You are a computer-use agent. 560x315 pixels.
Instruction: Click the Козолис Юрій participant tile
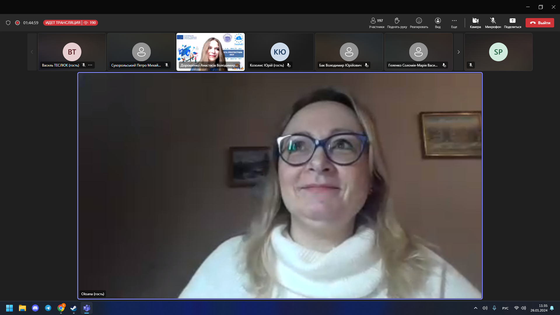pyautogui.click(x=280, y=52)
